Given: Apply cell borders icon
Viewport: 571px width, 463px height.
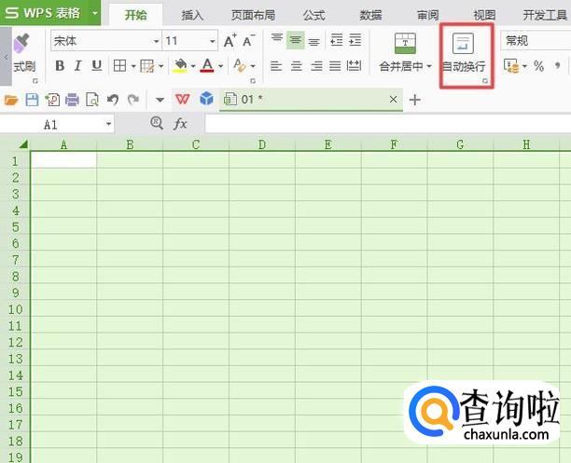Looking at the screenshot, I should [x=119, y=66].
